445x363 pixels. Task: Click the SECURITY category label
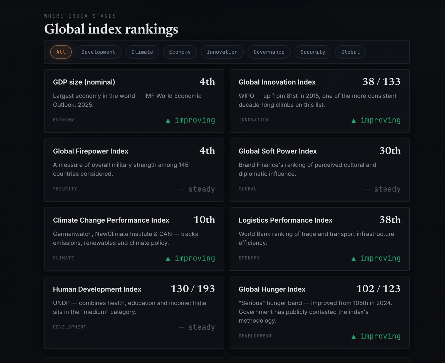click(65, 189)
